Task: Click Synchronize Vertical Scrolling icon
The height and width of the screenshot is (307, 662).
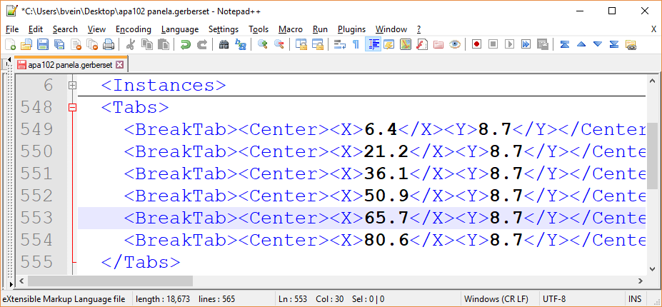Action: tap(301, 44)
